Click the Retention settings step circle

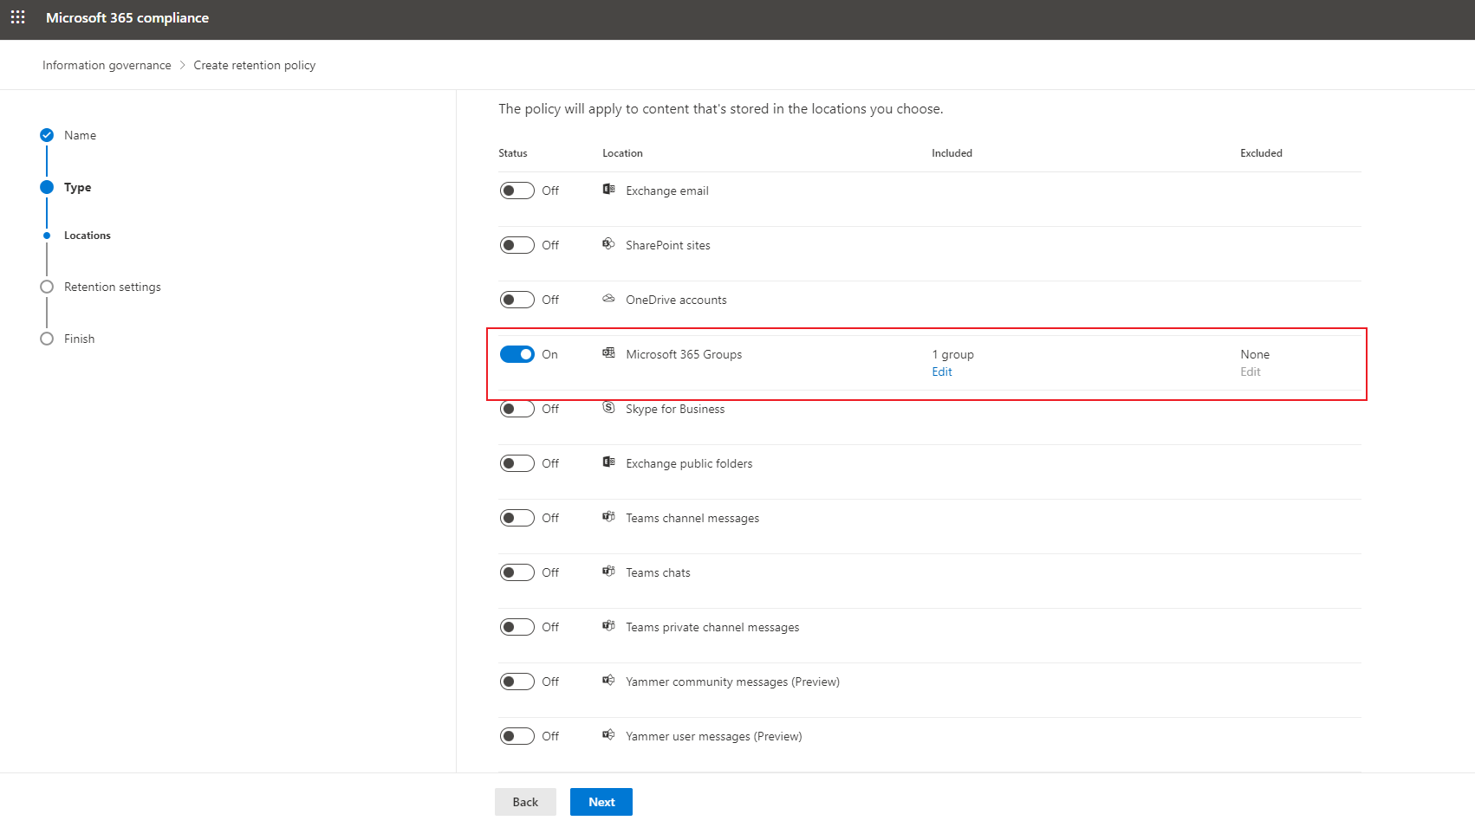click(x=47, y=287)
